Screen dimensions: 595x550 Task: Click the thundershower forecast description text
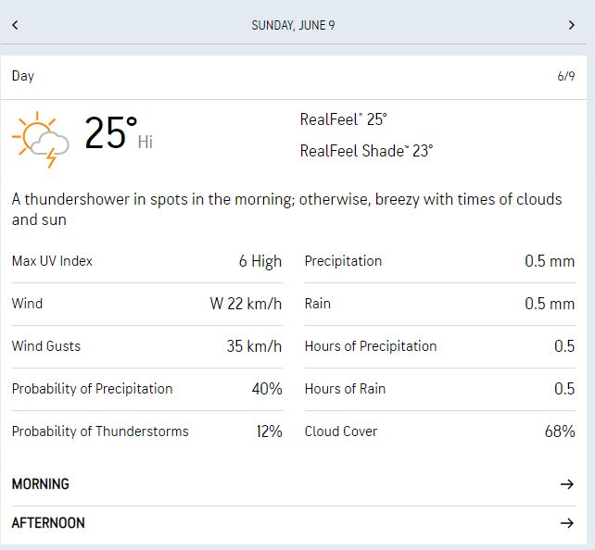(x=287, y=210)
